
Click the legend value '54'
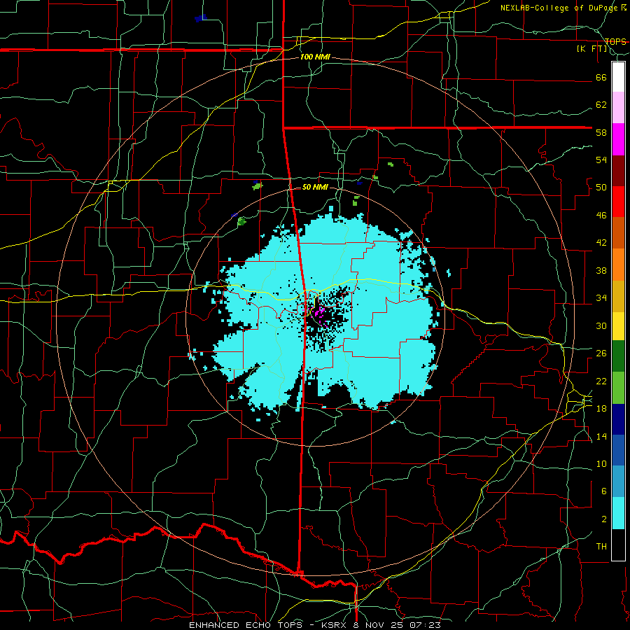point(601,160)
